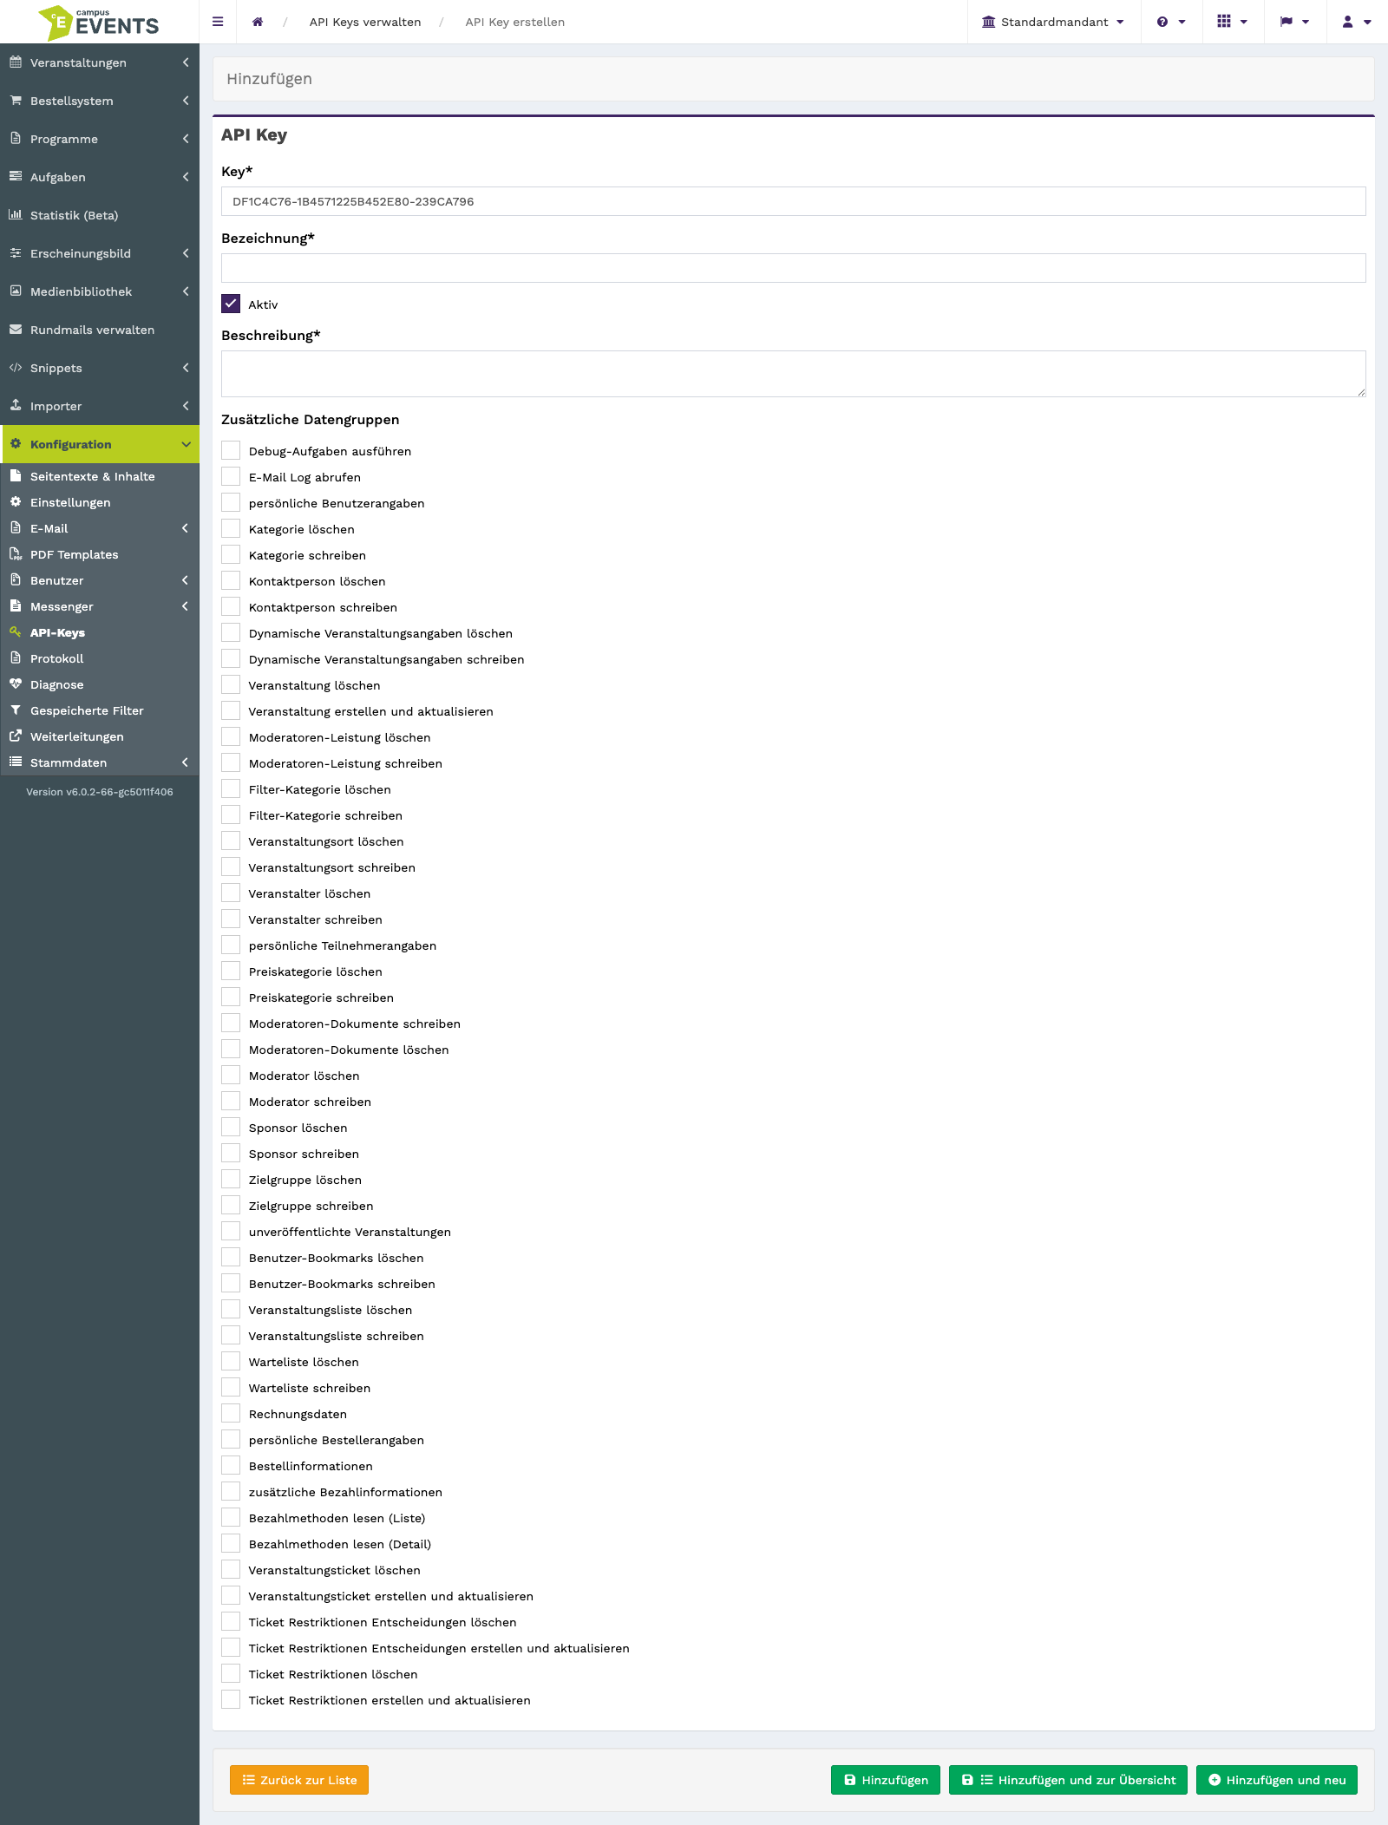Expand Bestellsystem sidebar menu
Screen dimensions: 1388x1825
point(100,101)
